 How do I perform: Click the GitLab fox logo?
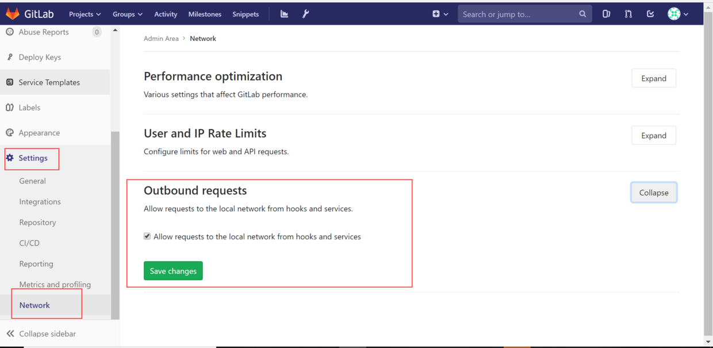13,14
